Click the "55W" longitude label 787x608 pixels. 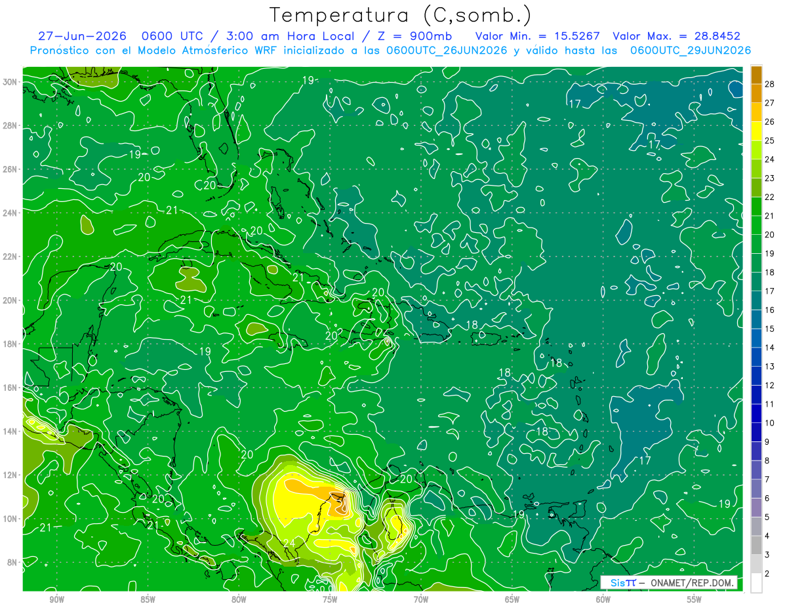point(695,599)
